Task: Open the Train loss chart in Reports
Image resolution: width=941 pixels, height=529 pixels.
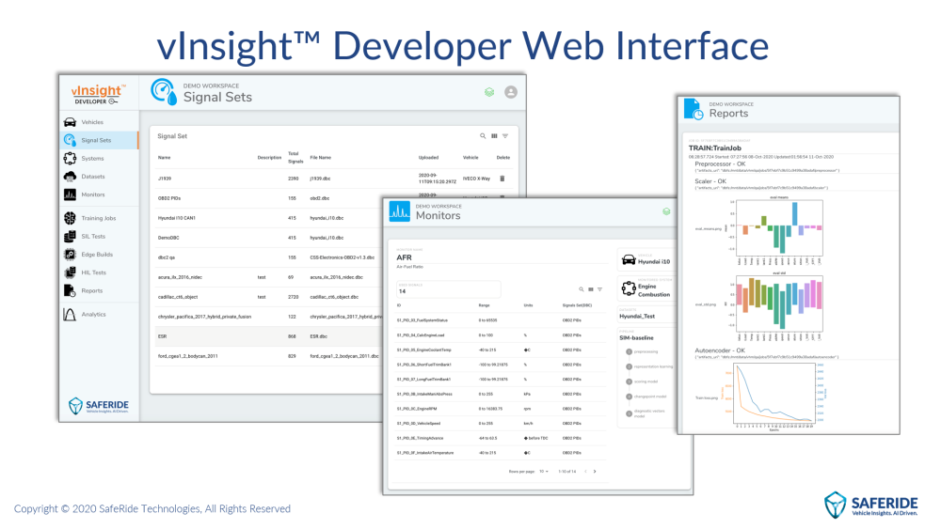Action: pos(774,397)
